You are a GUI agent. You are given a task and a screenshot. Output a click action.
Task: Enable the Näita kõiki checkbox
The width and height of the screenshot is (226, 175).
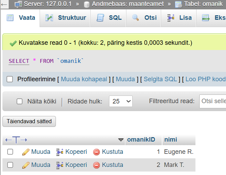point(20,101)
